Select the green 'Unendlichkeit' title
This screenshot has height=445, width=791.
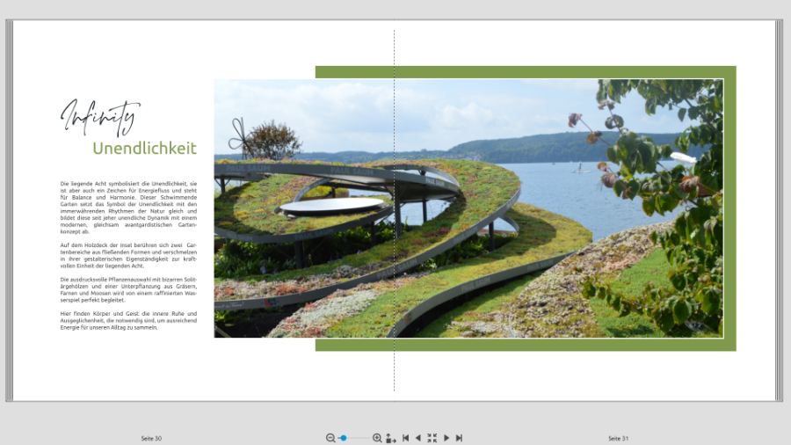[144, 149]
